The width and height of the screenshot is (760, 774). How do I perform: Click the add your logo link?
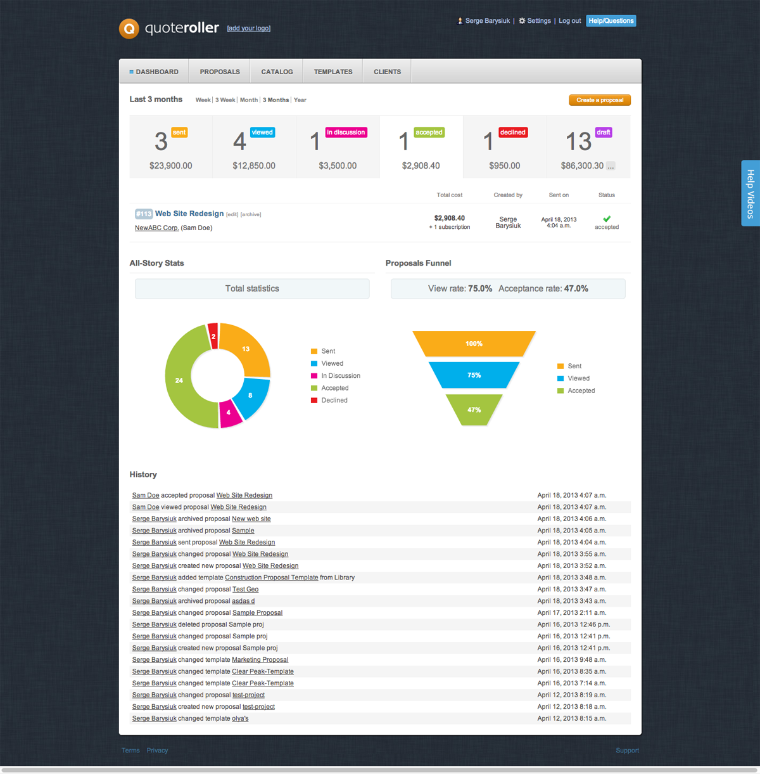point(249,29)
